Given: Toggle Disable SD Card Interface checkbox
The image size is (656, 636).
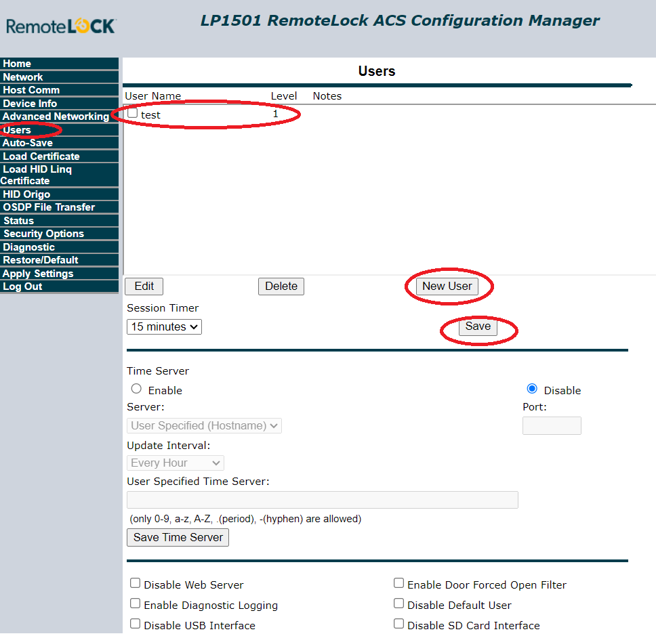Looking at the screenshot, I should (x=399, y=624).
